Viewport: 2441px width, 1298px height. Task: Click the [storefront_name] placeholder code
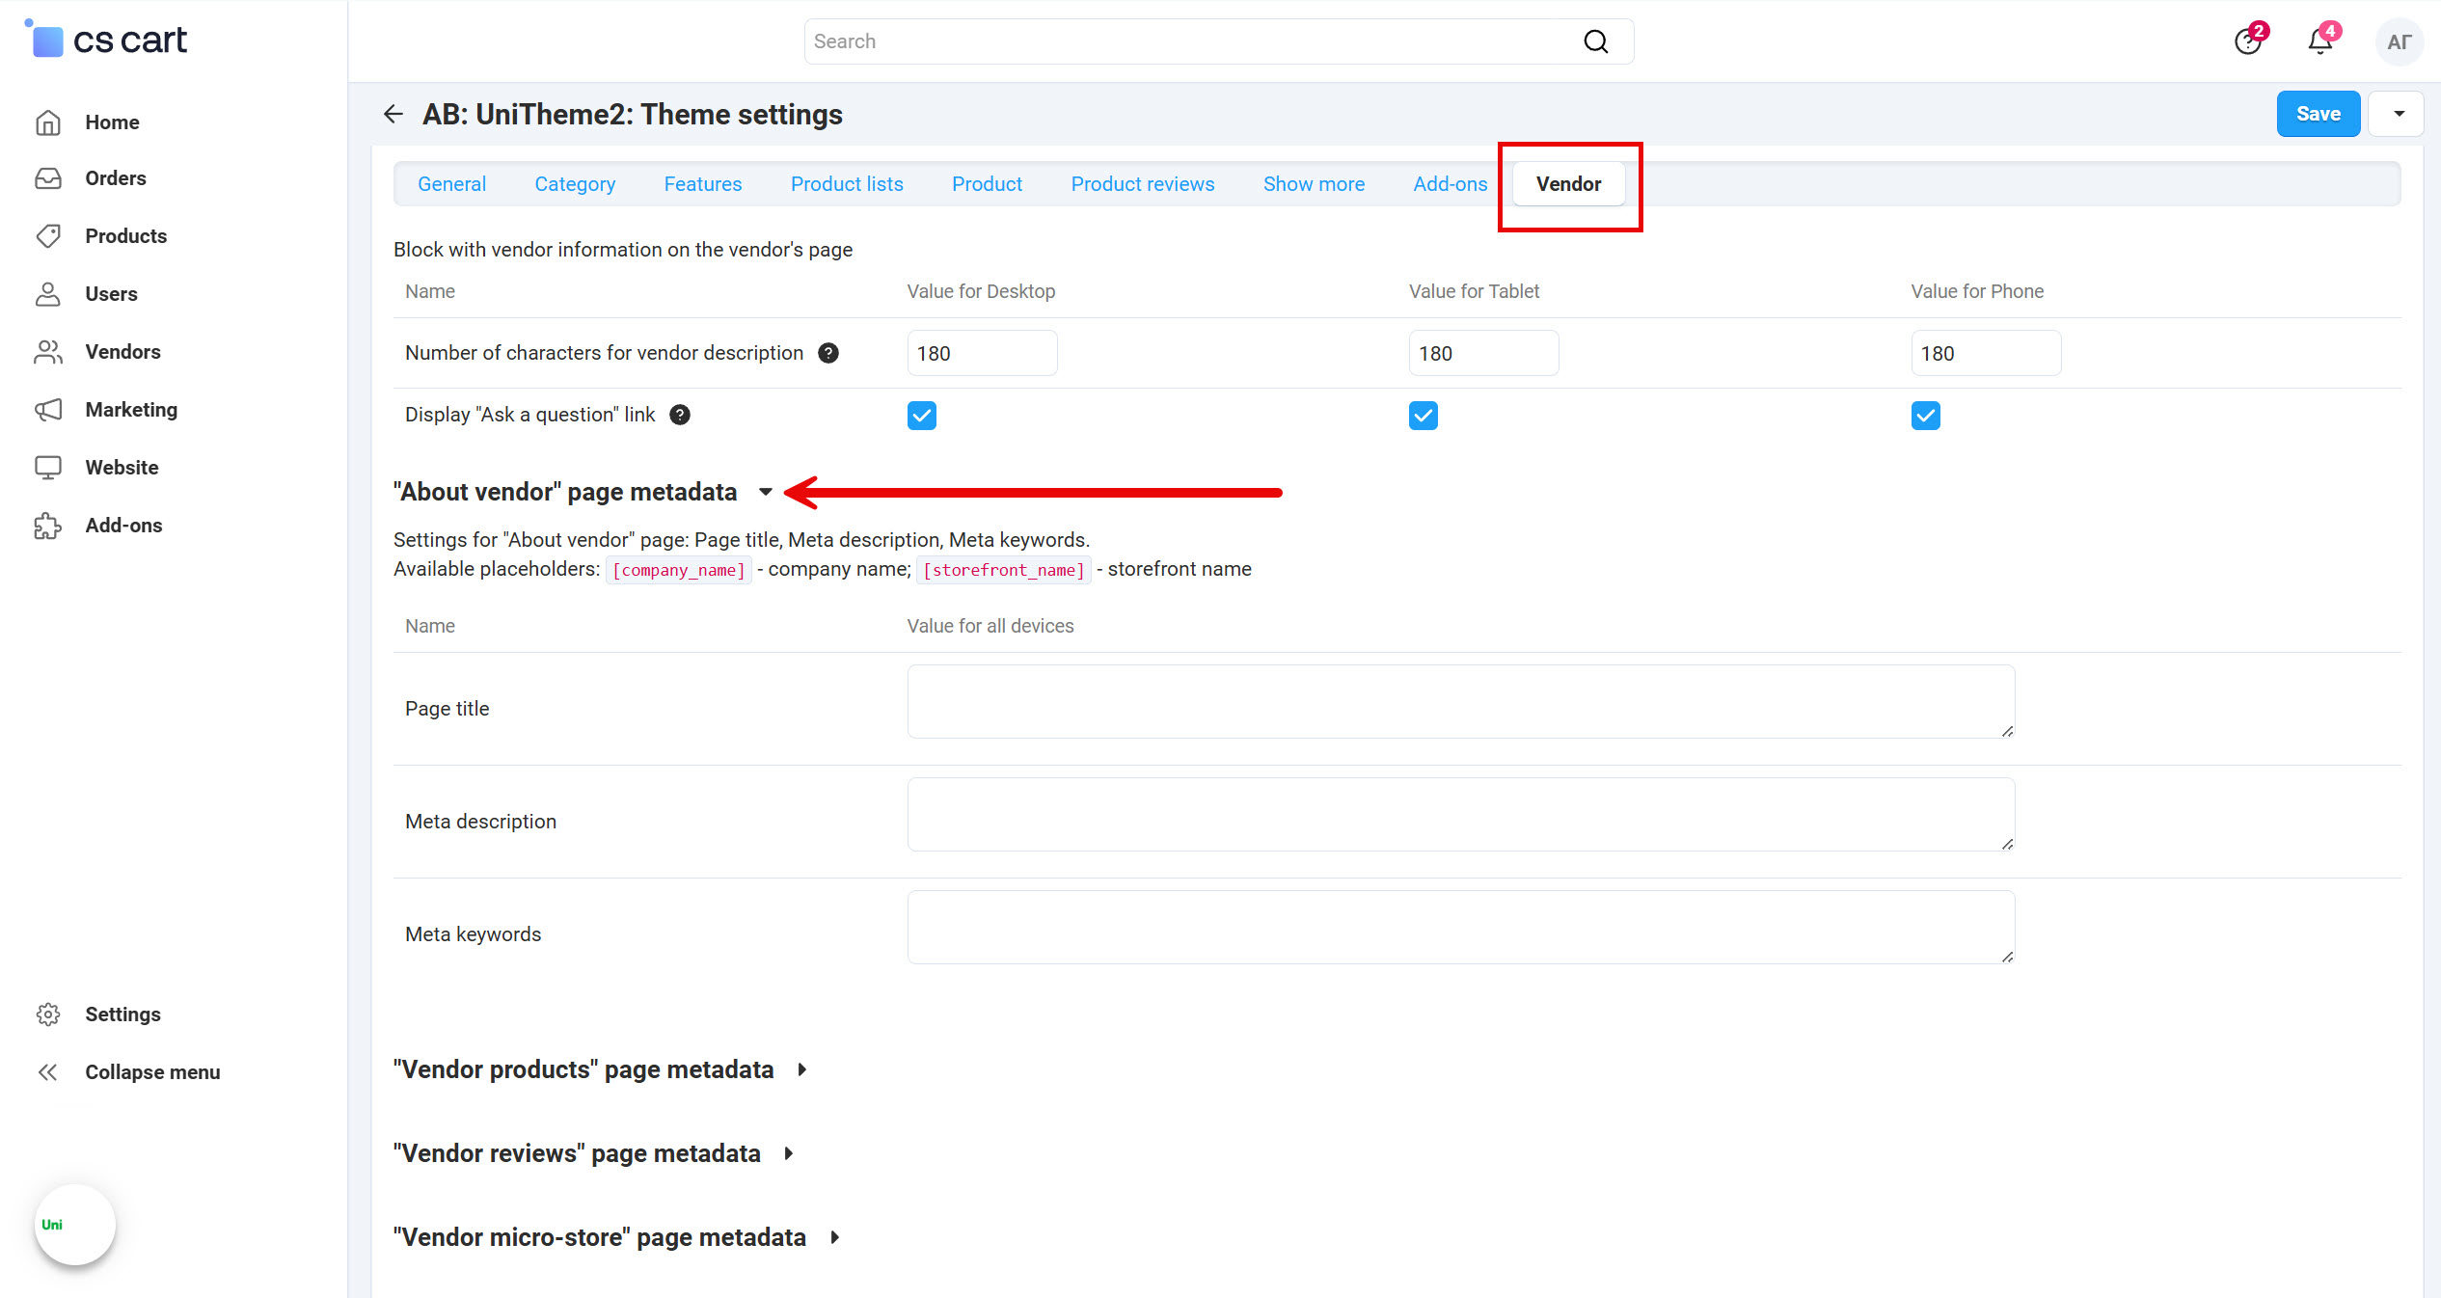(1003, 570)
